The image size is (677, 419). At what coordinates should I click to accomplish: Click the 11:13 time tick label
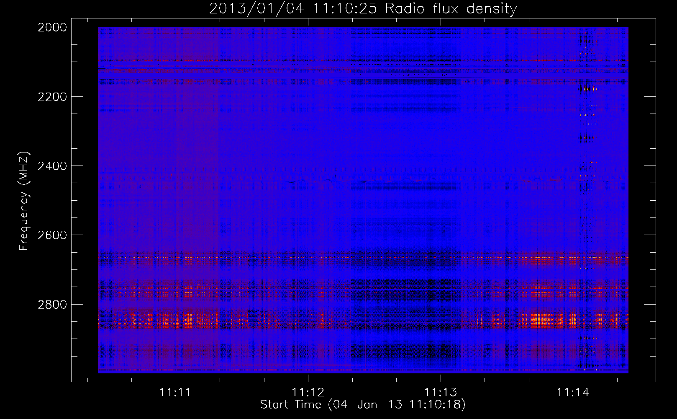click(441, 392)
